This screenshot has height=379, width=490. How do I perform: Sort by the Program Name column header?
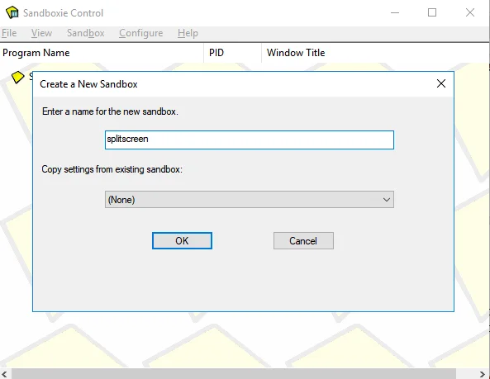coord(102,53)
